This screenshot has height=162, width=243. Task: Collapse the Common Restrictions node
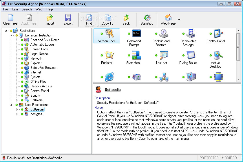coord(11,35)
